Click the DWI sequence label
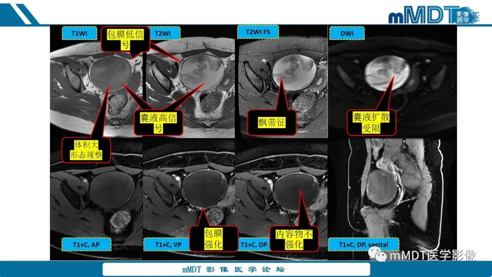492x277 pixels. (347, 33)
